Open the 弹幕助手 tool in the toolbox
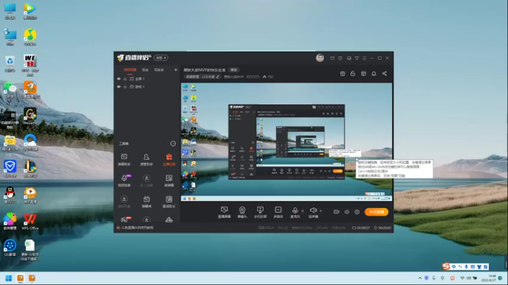 (124, 160)
